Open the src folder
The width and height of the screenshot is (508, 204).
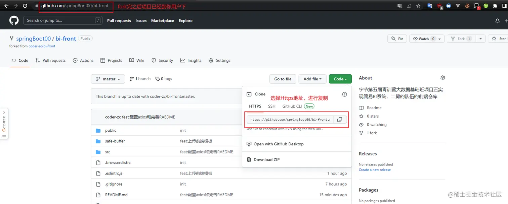click(108, 152)
